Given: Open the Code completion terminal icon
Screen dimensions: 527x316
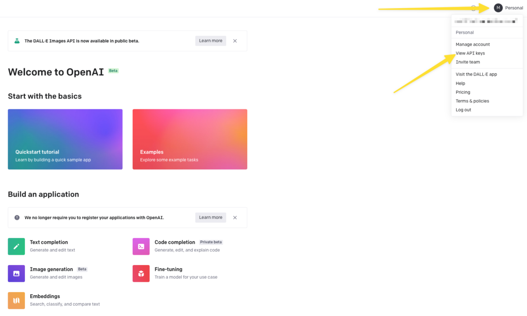Looking at the screenshot, I should coord(141,247).
